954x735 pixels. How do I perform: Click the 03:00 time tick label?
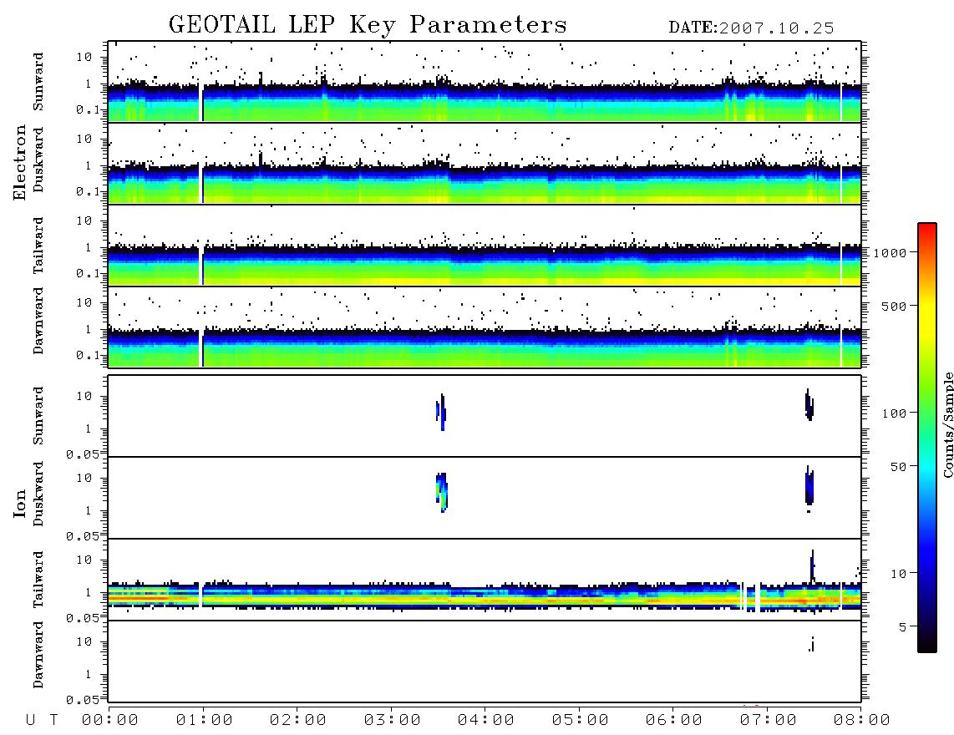[393, 721]
